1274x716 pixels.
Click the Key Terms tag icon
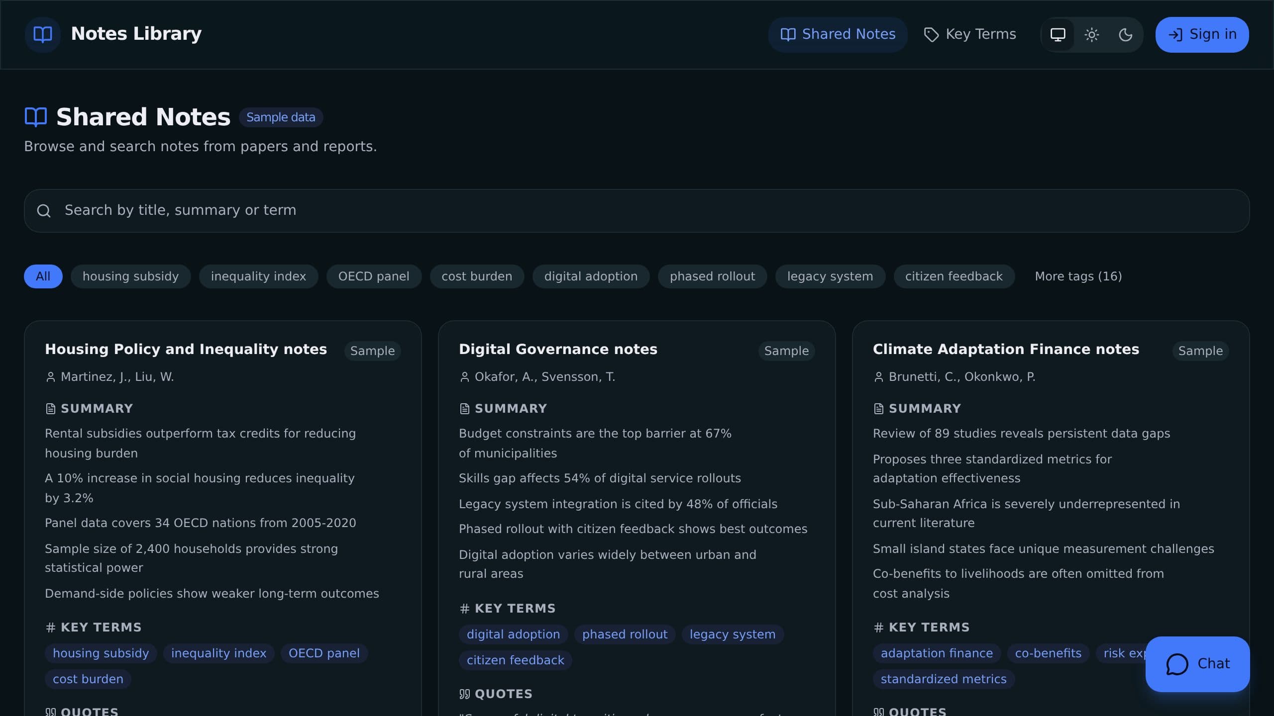coord(931,35)
